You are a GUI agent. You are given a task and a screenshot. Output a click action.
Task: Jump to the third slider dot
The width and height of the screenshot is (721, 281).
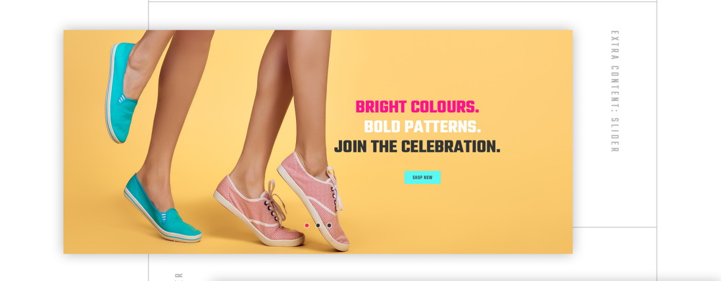[329, 225]
